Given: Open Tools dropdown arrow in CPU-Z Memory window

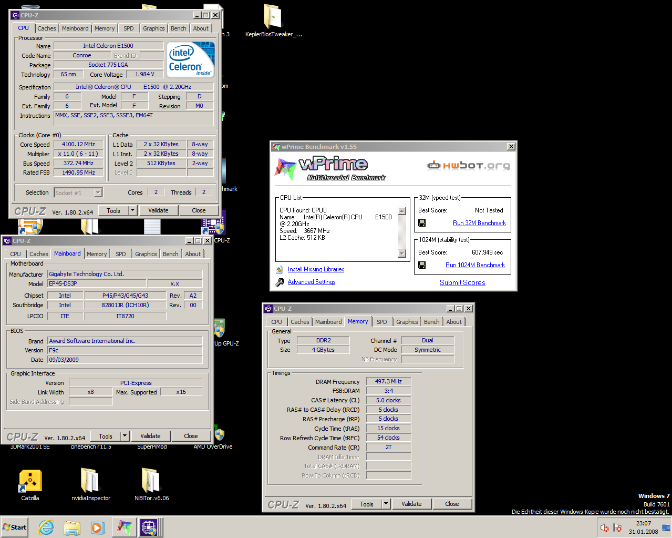Looking at the screenshot, I should pos(386,504).
